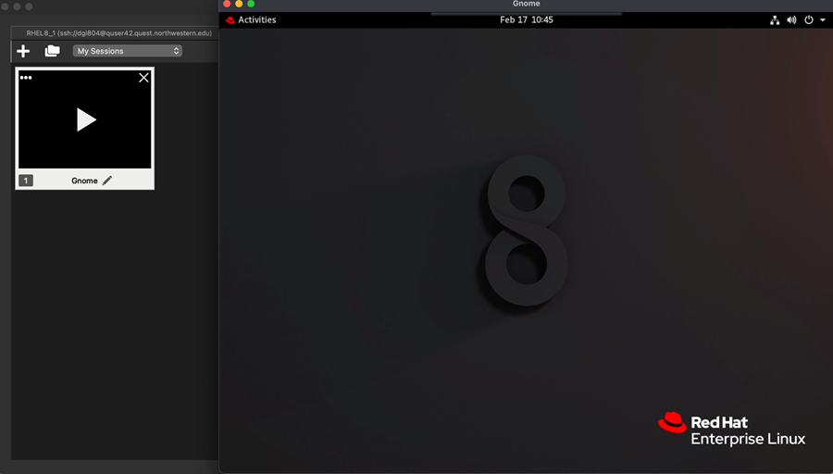The image size is (833, 474).
Task: Open the Feb 17 10:45 clock menu
Action: (x=527, y=19)
